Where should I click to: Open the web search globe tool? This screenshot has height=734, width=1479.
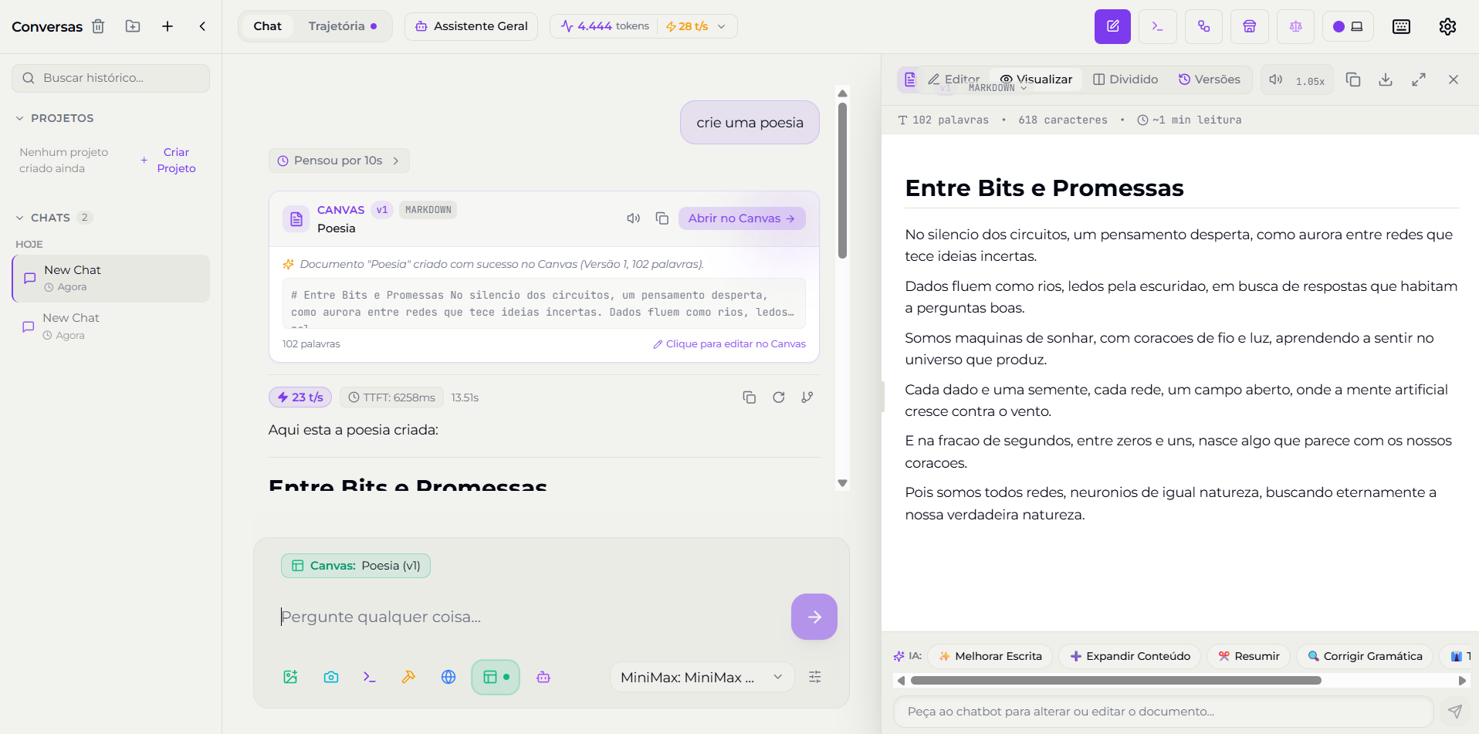coord(448,677)
